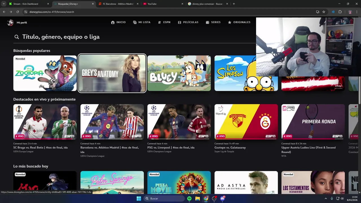Switch to FC Barcelona - Atlético Madrid tab
The height and width of the screenshot is (203, 361).
(118, 4)
